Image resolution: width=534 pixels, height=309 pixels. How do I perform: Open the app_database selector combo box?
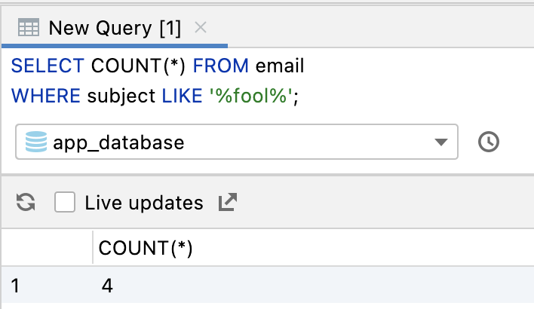[x=226, y=142]
